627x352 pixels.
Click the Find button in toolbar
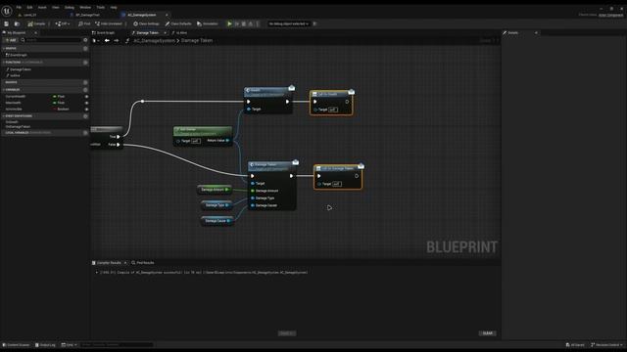(x=84, y=23)
